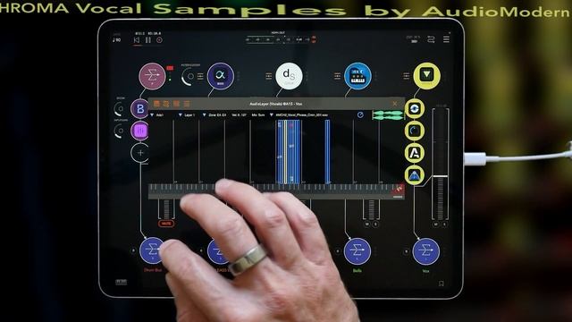Image resolution: width=572 pixels, height=322 pixels.
Task: Open the yellow AudioLayer source node
Action: [426, 75]
